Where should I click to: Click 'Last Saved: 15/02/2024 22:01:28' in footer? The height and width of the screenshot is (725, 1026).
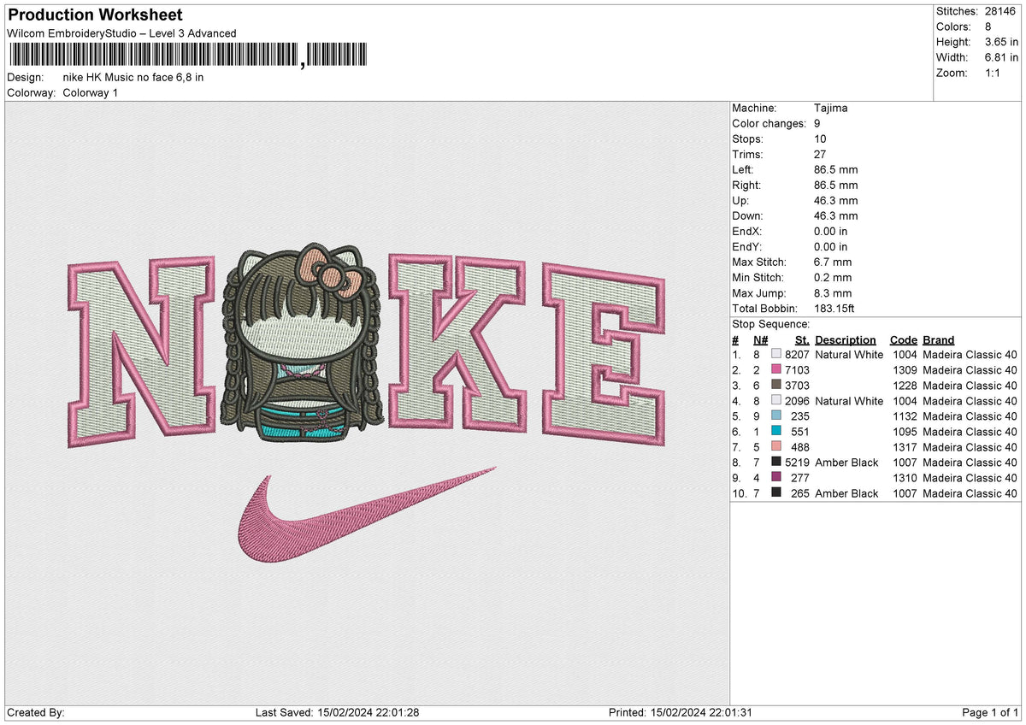pyautogui.click(x=337, y=713)
